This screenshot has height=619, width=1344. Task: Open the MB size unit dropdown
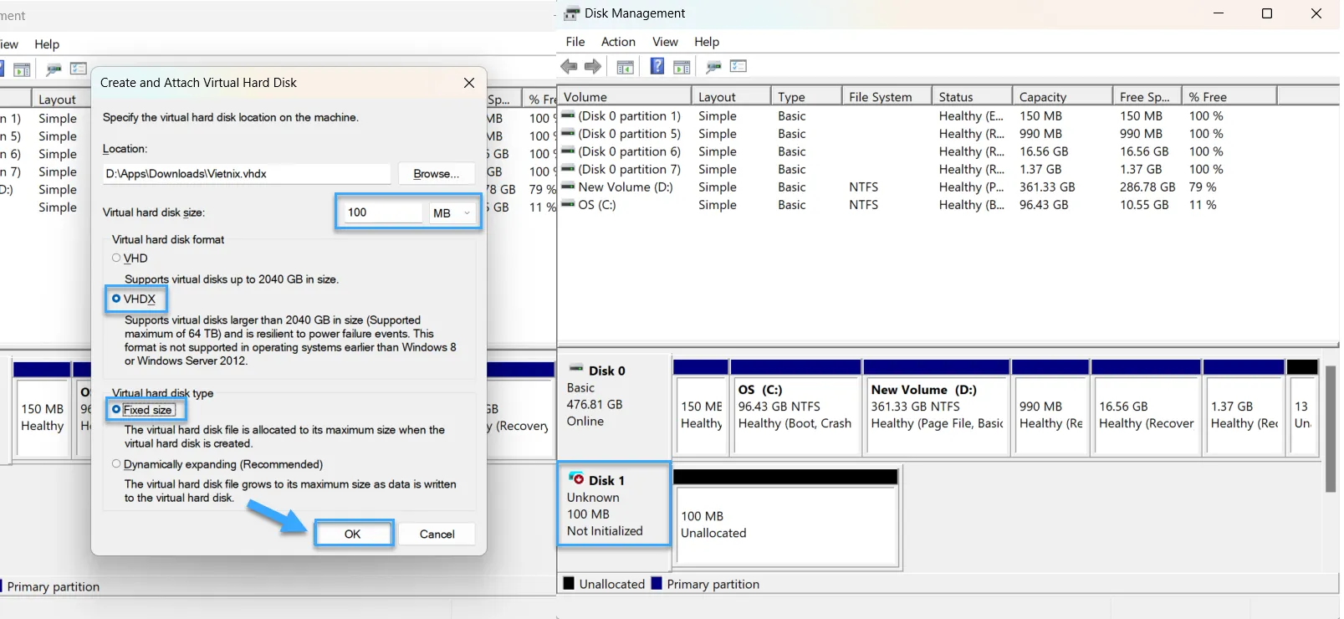[453, 212]
